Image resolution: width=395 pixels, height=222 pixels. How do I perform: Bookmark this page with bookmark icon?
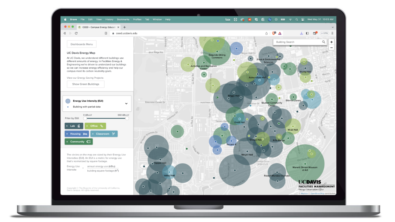106,33
